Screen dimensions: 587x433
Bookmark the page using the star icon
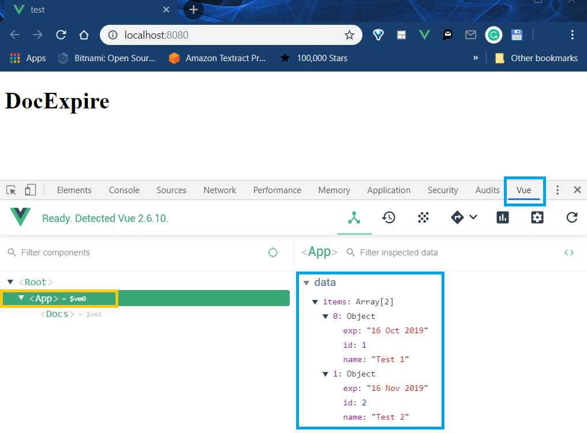coord(349,35)
